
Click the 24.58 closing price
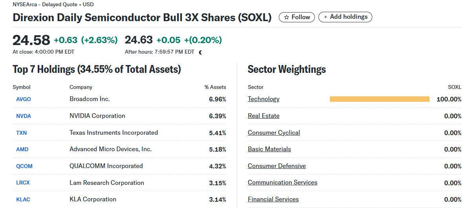click(31, 40)
